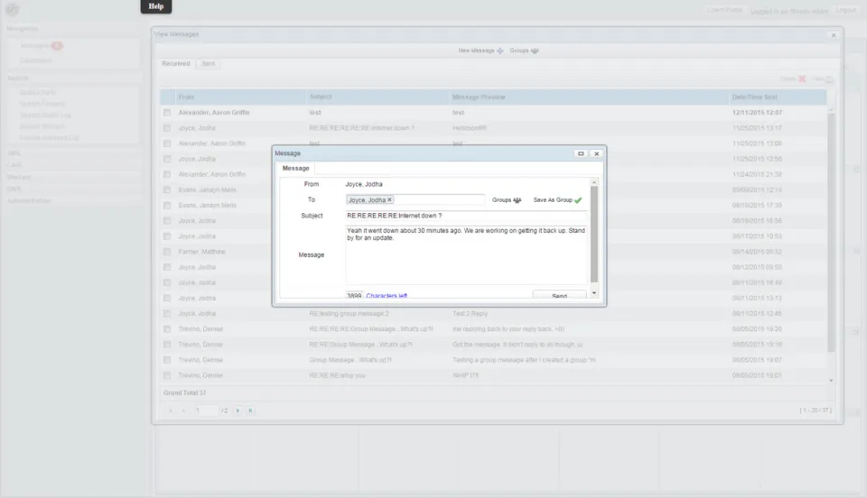Click the Save As Group green checkmark
The width and height of the screenshot is (867, 498).
pos(578,200)
